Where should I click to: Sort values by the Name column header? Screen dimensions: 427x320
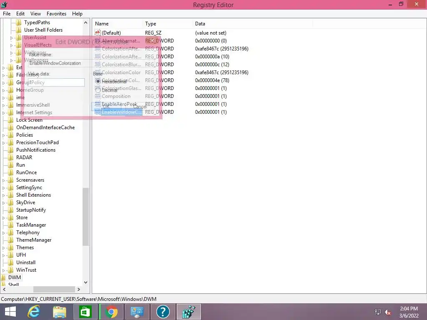(x=117, y=24)
